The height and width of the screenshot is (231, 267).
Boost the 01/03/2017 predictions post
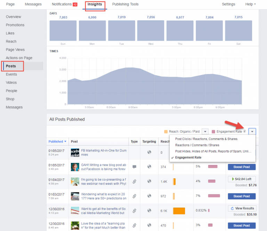click(x=242, y=196)
